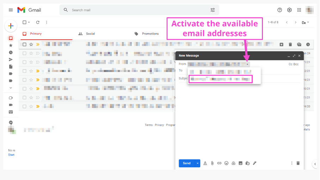Switch to the Social tab
Viewport: 320px width, 180px height.
point(87,34)
